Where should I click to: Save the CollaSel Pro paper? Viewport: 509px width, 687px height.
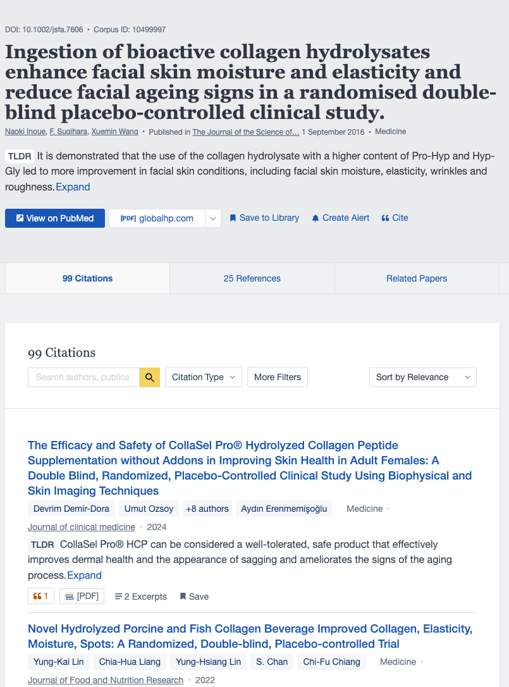194,597
